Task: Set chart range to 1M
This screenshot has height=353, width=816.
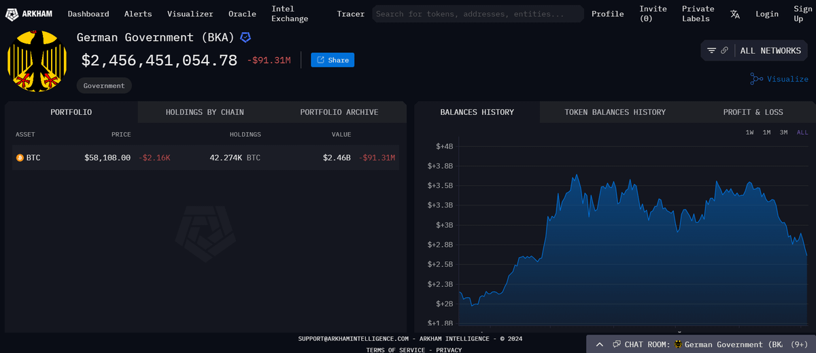Action: point(766,132)
